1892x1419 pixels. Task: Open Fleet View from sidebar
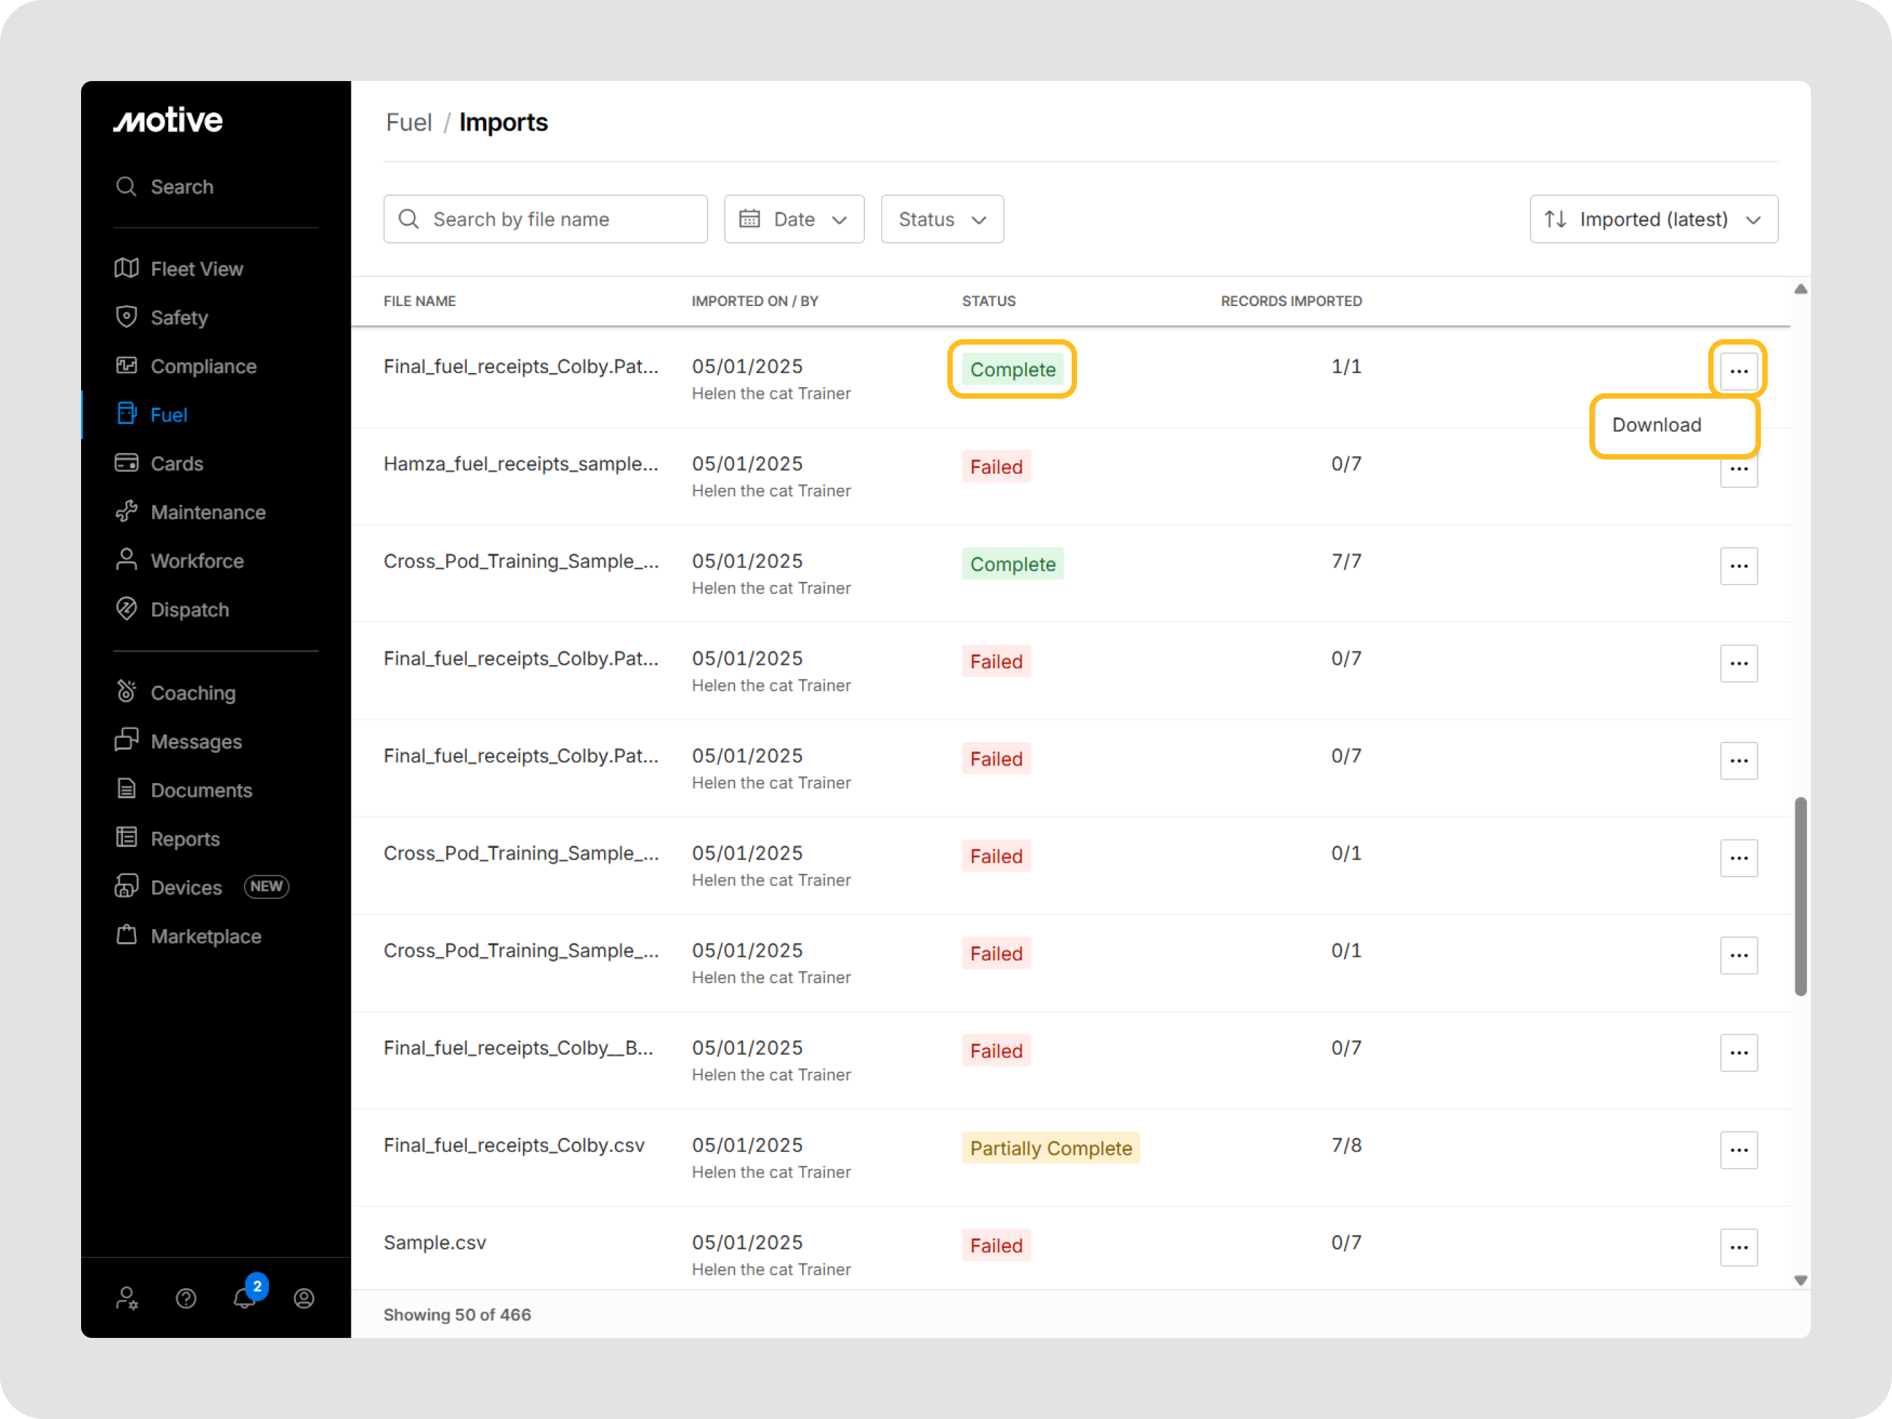tap(197, 268)
